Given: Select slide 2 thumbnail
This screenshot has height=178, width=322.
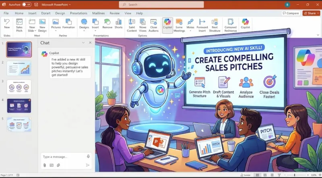Looking at the screenshot, I should [x=19, y=68].
